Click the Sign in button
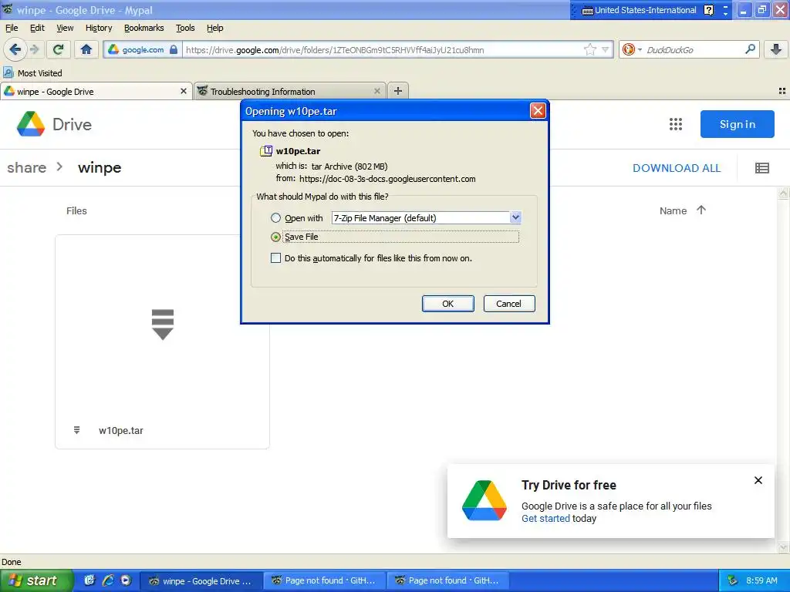Image resolution: width=790 pixels, height=592 pixels. [x=737, y=124]
